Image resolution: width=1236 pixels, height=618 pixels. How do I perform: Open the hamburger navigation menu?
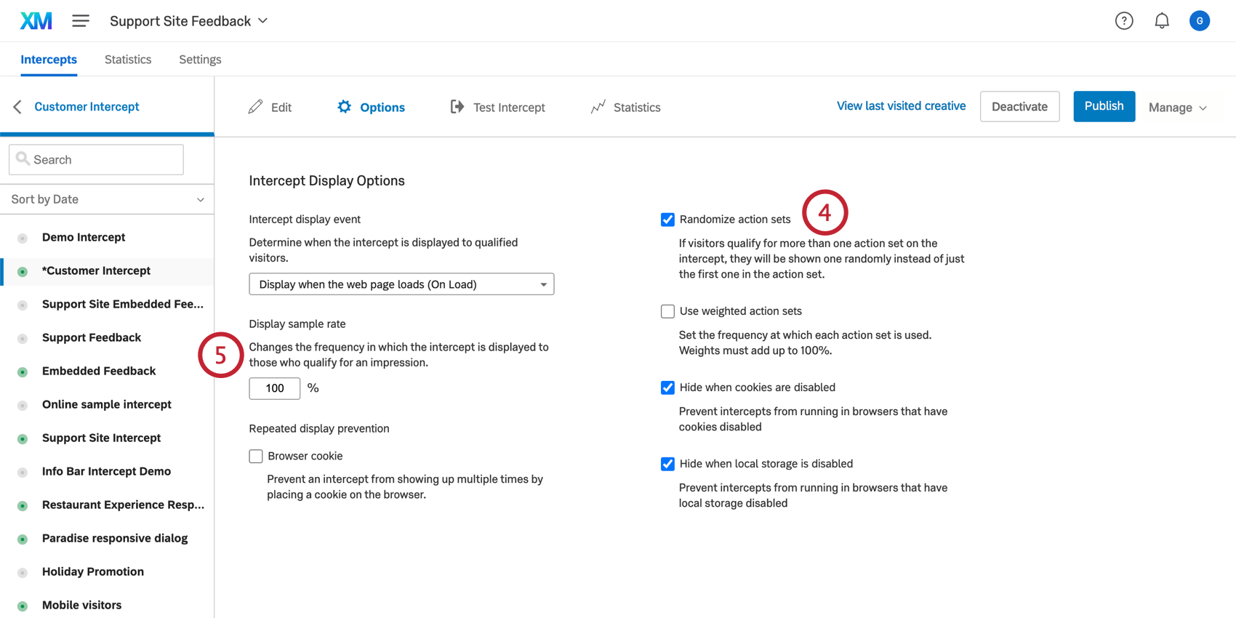pos(81,21)
